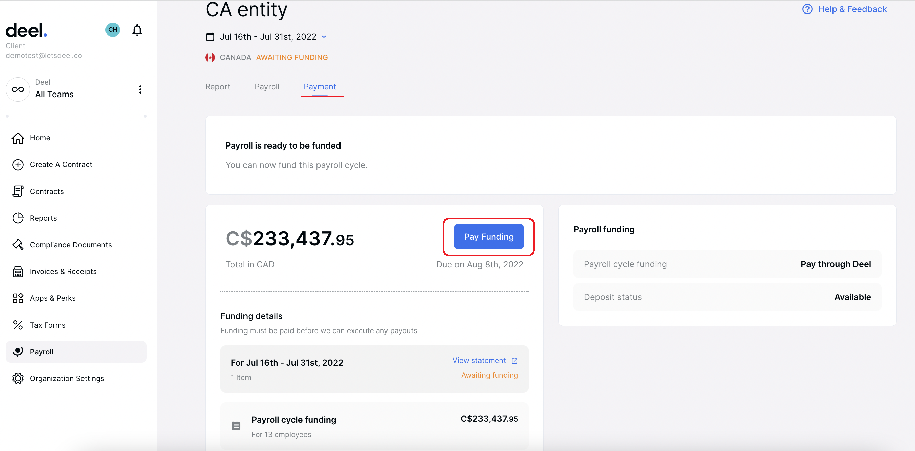Open Help & Feedback
915x451 pixels.
[x=852, y=9]
